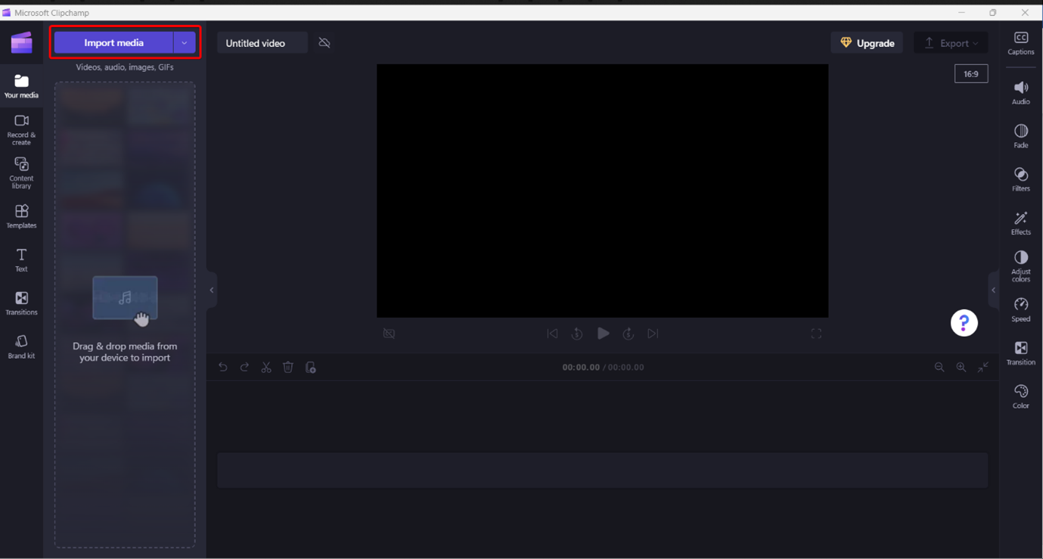Click the duplicate clip icon

(x=310, y=368)
